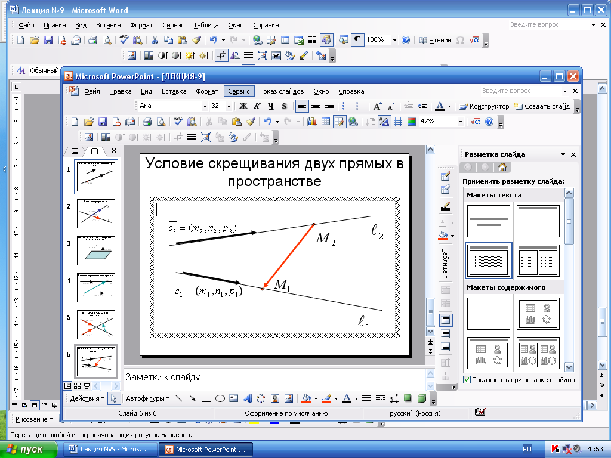Toggle italic formatting in PowerPoint toolbar
The image size is (611, 458).
[x=257, y=106]
